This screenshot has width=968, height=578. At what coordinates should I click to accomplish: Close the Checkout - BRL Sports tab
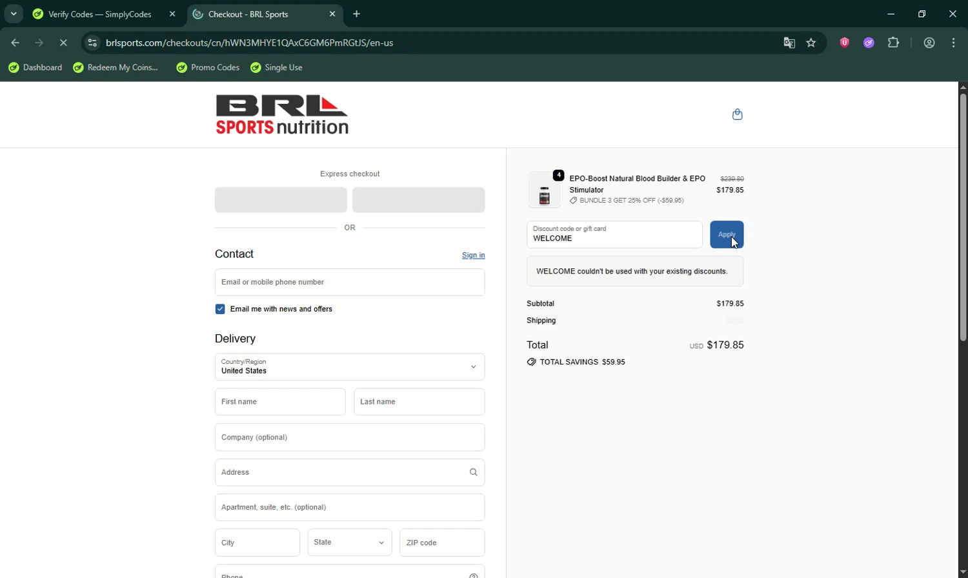point(332,14)
